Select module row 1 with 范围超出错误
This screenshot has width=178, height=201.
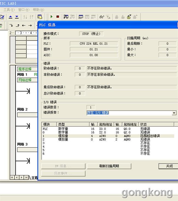coord(108,136)
